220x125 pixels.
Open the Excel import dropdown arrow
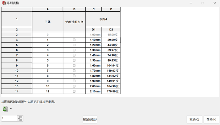point(11,109)
